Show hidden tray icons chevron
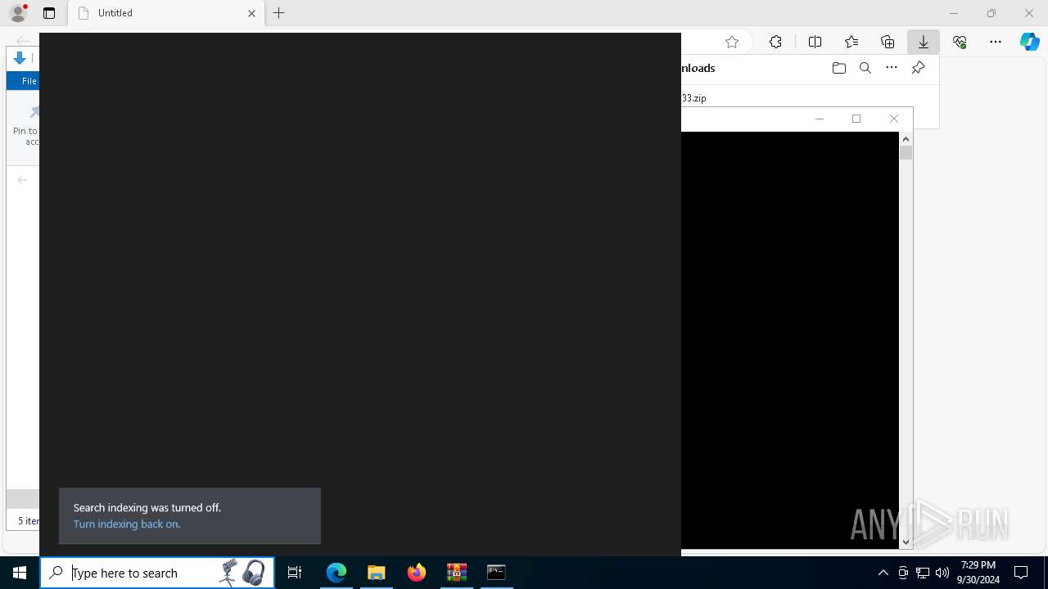Screen dimensions: 1048x589 (883, 573)
